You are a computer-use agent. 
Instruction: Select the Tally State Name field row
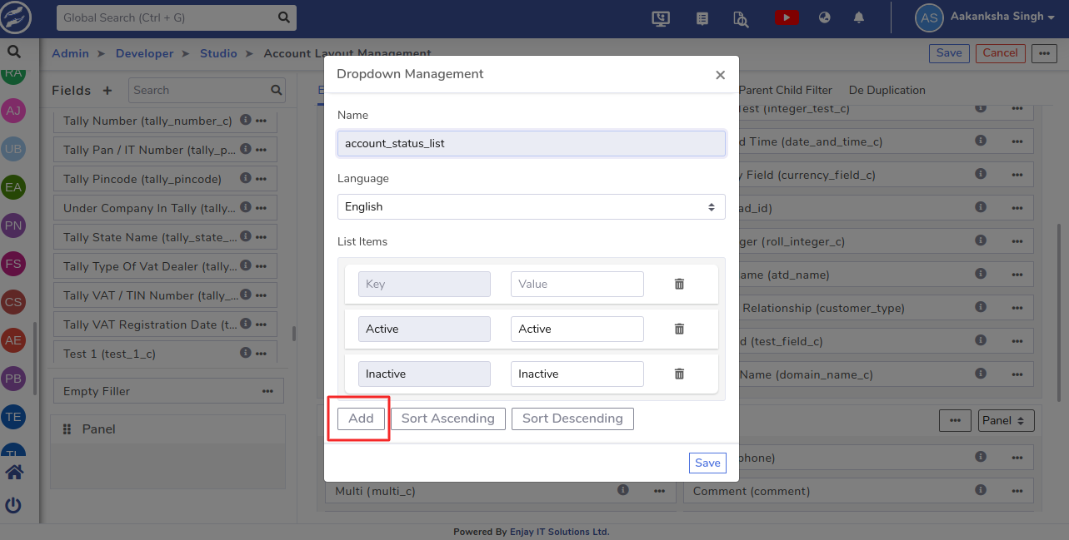pyautogui.click(x=165, y=237)
